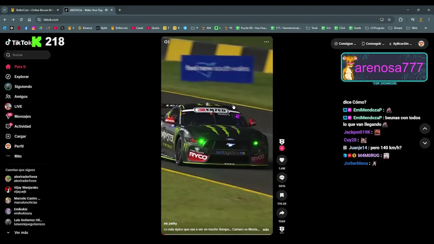Click the Aplicación download button
The height and width of the screenshot is (244, 434).
coord(400,43)
